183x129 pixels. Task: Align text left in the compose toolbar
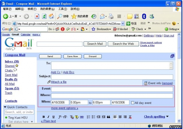pyautogui.click(x=115, y=117)
